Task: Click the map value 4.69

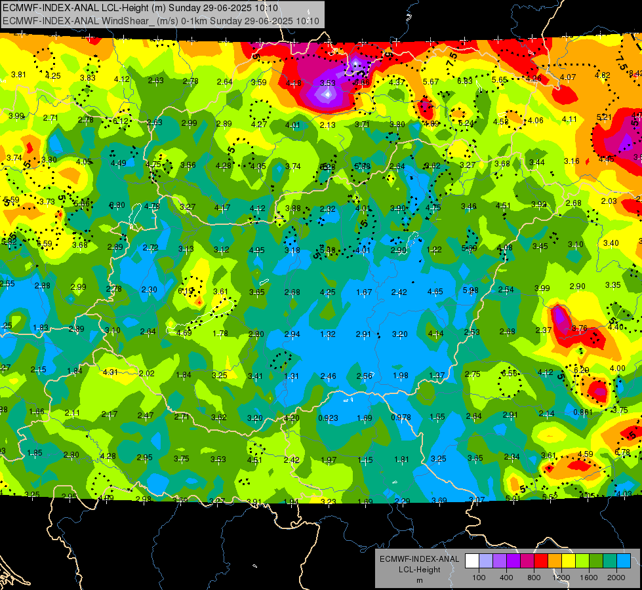Action: pyautogui.click(x=184, y=332)
